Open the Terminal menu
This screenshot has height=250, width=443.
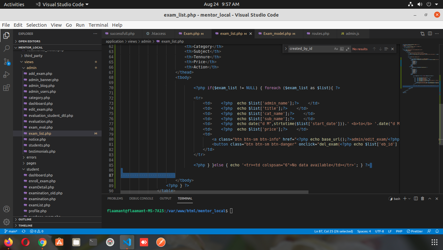(x=98, y=25)
